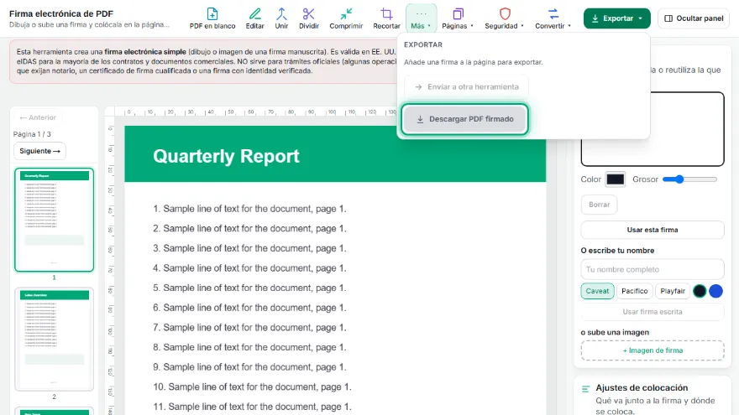Expand the Convertir dropdown
The width and height of the screenshot is (739, 415).
553,18
